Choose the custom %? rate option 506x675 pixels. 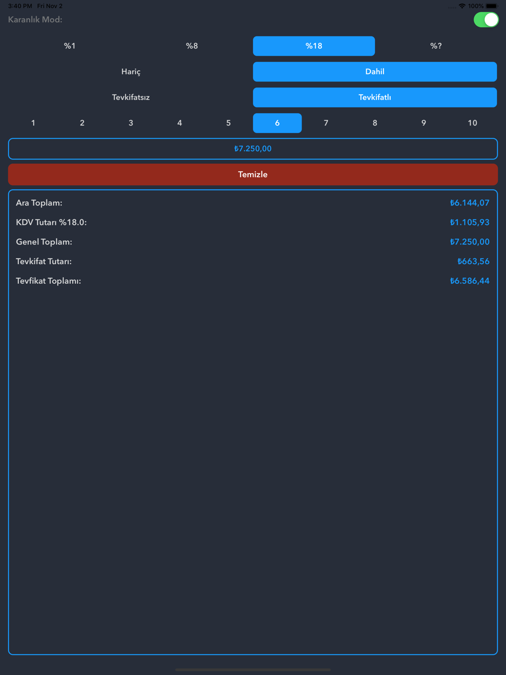[436, 46]
